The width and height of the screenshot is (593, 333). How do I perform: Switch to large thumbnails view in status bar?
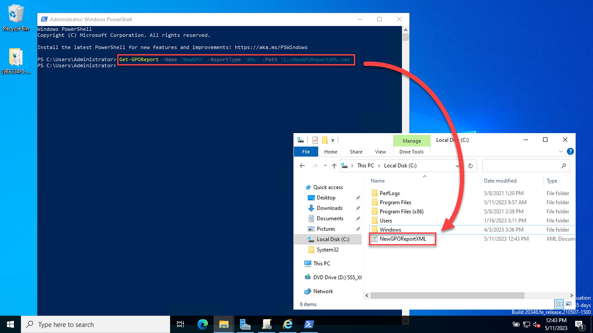(x=568, y=304)
